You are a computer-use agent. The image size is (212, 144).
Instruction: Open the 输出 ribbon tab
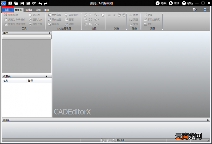46,10
